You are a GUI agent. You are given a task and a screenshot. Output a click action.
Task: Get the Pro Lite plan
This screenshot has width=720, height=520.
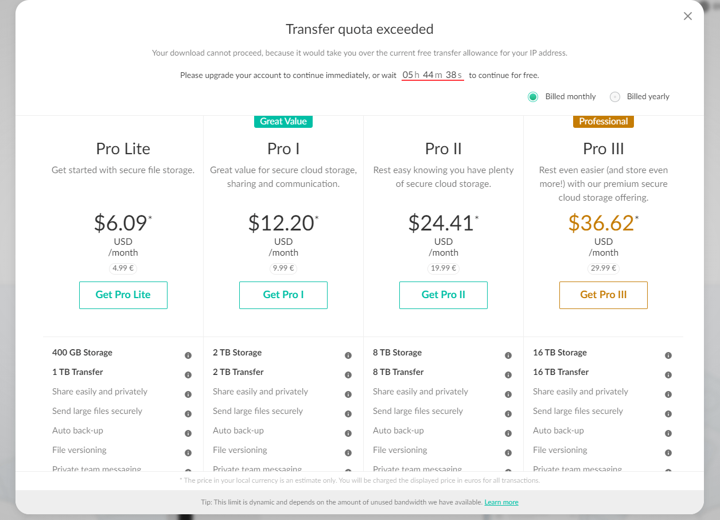point(123,295)
